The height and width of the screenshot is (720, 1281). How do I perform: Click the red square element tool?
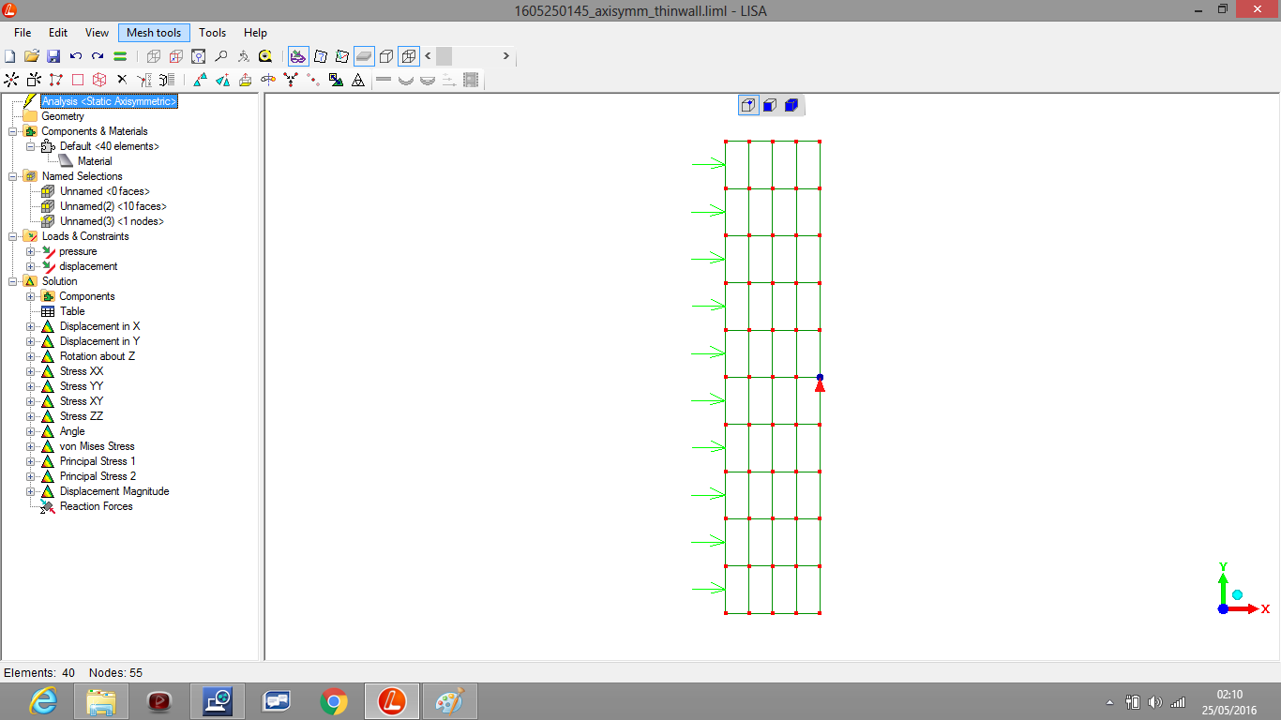[78, 81]
